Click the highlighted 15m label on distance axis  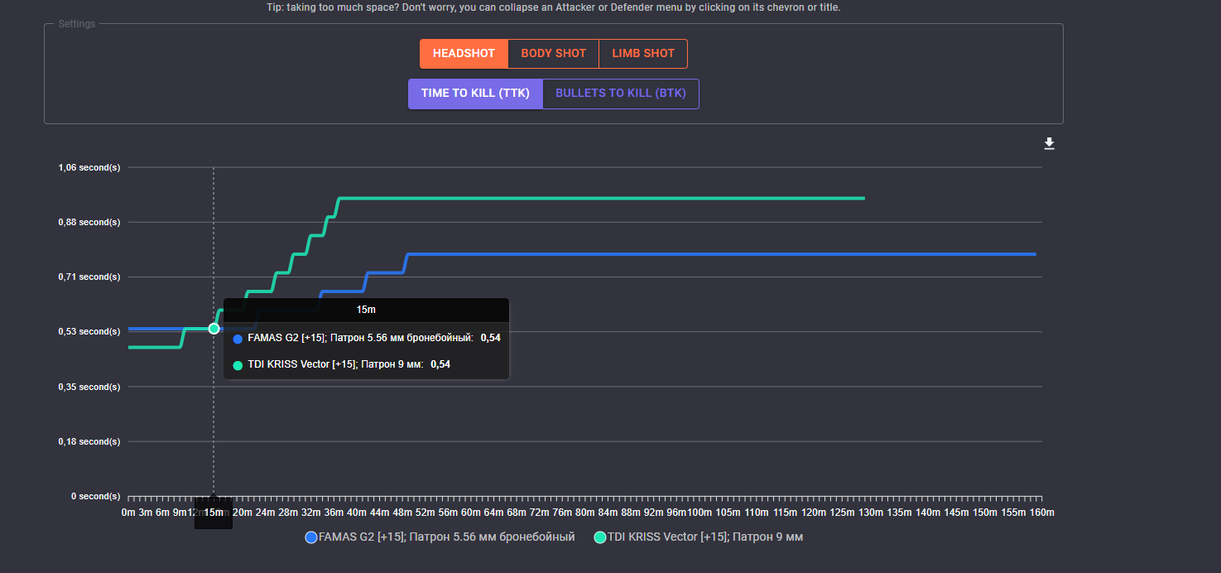click(x=214, y=513)
